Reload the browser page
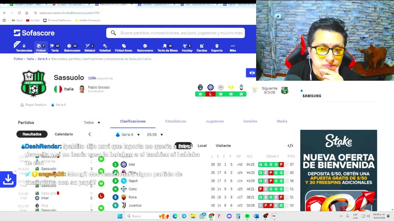The width and height of the screenshot is (394, 221). click(x=19, y=13)
